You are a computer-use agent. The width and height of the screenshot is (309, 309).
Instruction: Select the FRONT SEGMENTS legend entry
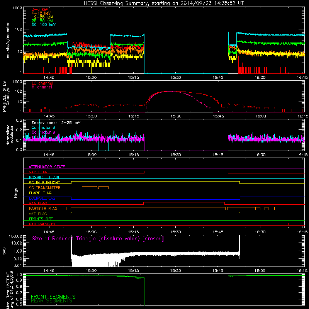[x=53, y=297]
